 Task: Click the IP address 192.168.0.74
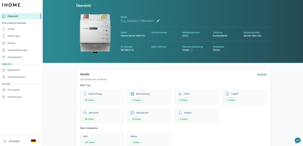tap(127, 50)
